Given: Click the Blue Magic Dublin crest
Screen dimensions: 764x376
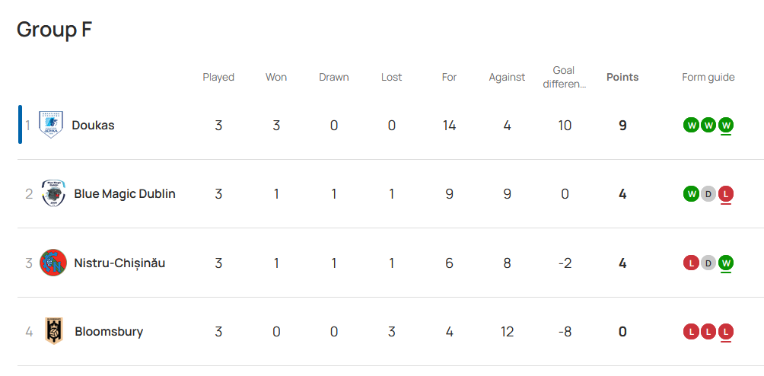Looking at the screenshot, I should 53,194.
